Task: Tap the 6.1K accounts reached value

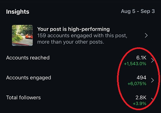Action: (x=141, y=58)
